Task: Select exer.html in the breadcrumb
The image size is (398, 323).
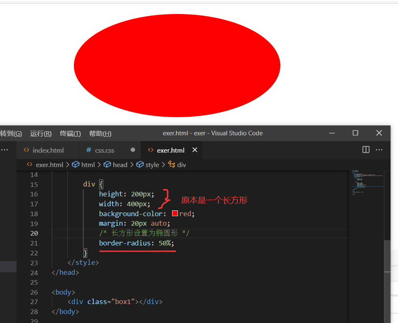Action: coord(50,165)
